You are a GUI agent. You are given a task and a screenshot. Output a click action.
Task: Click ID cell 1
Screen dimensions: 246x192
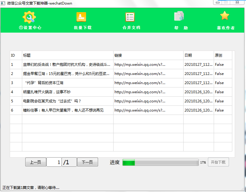click(x=16, y=65)
